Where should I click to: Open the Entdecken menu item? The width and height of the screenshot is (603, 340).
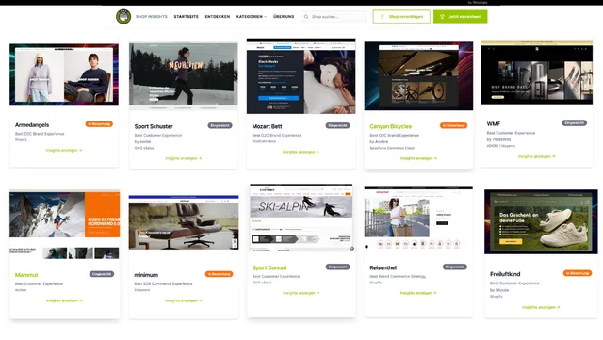(218, 17)
